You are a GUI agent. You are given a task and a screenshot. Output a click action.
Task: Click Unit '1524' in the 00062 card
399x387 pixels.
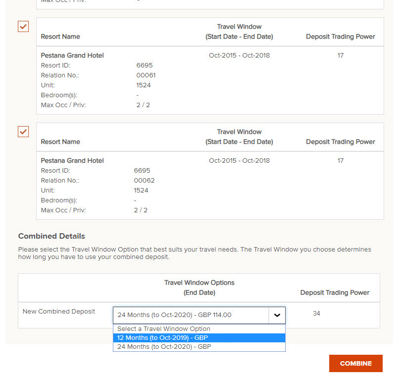(141, 191)
